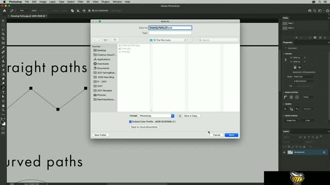This screenshot has width=330, height=185.
Task: Select the Eyedropper tool
Action: coord(3,48)
